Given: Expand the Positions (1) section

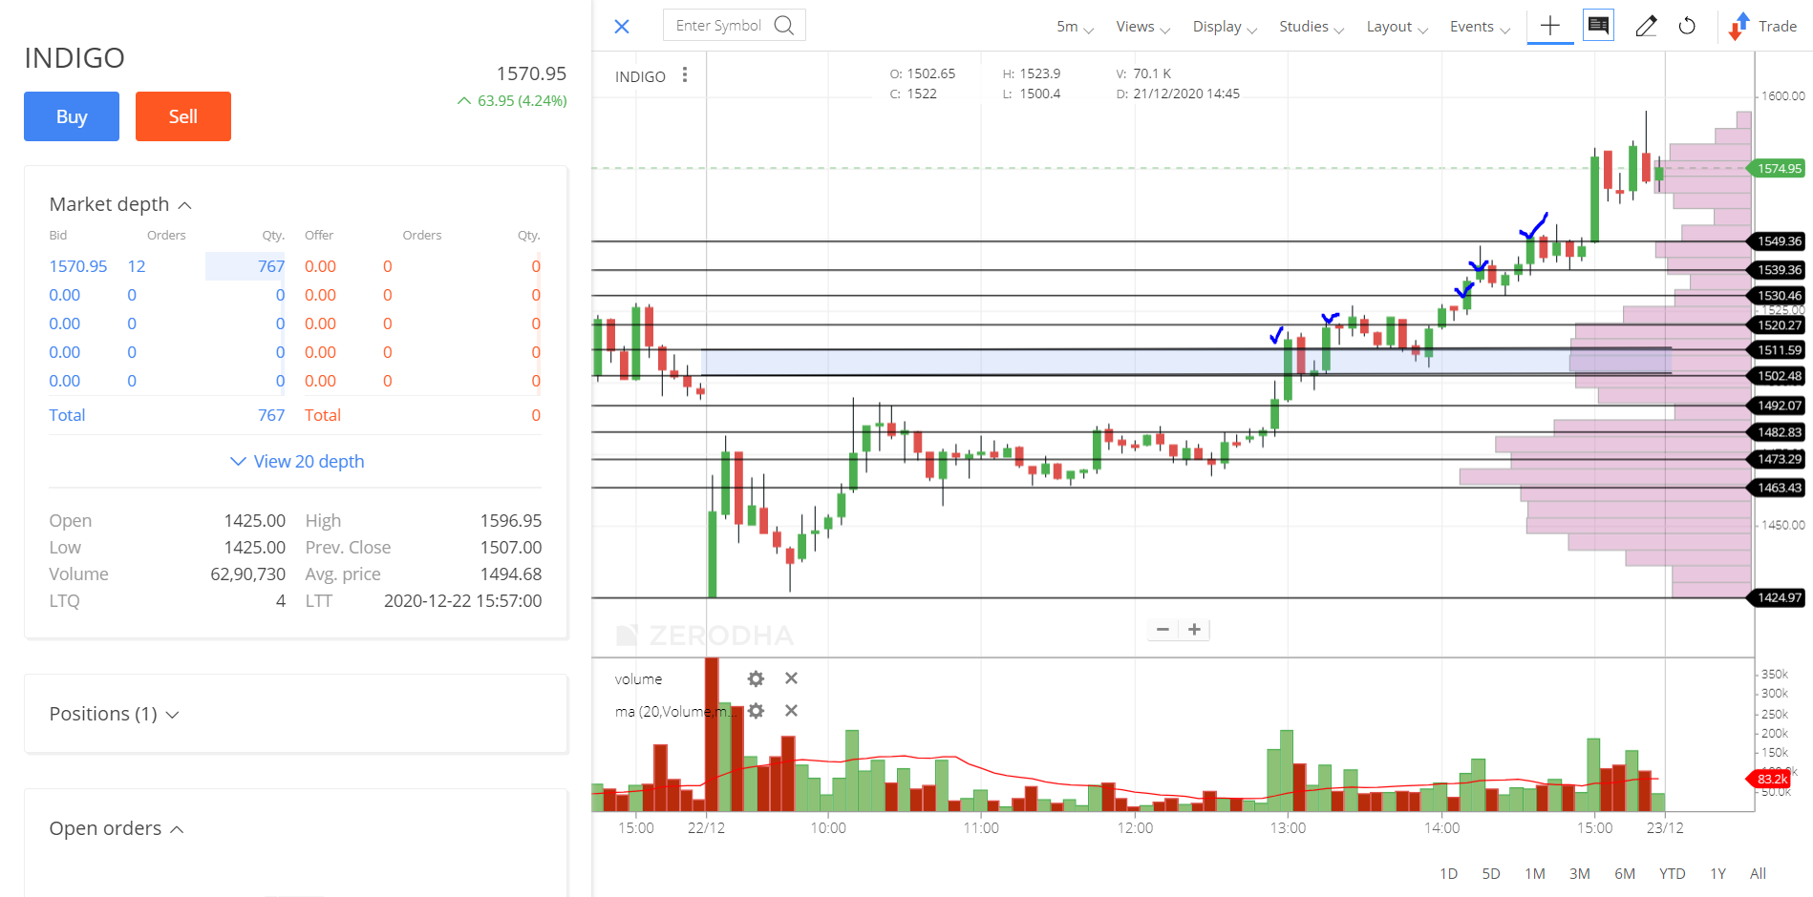Looking at the screenshot, I should (x=115, y=714).
